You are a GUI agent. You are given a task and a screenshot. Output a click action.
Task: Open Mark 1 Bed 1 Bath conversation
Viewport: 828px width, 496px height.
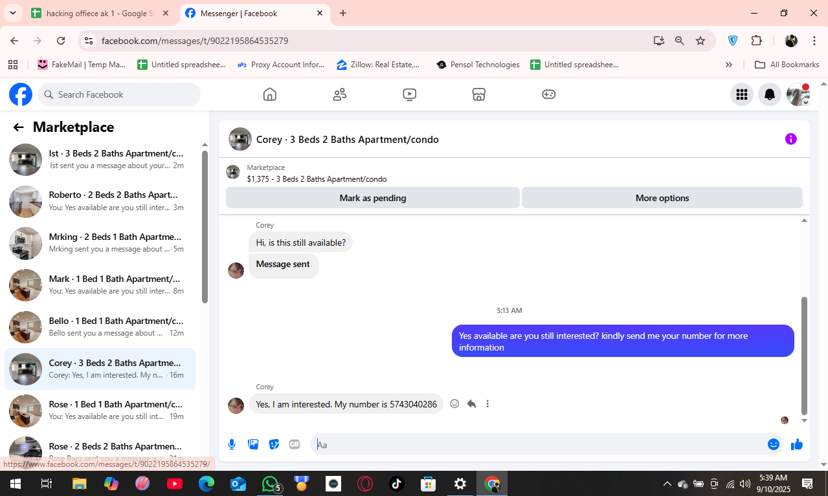tap(100, 285)
